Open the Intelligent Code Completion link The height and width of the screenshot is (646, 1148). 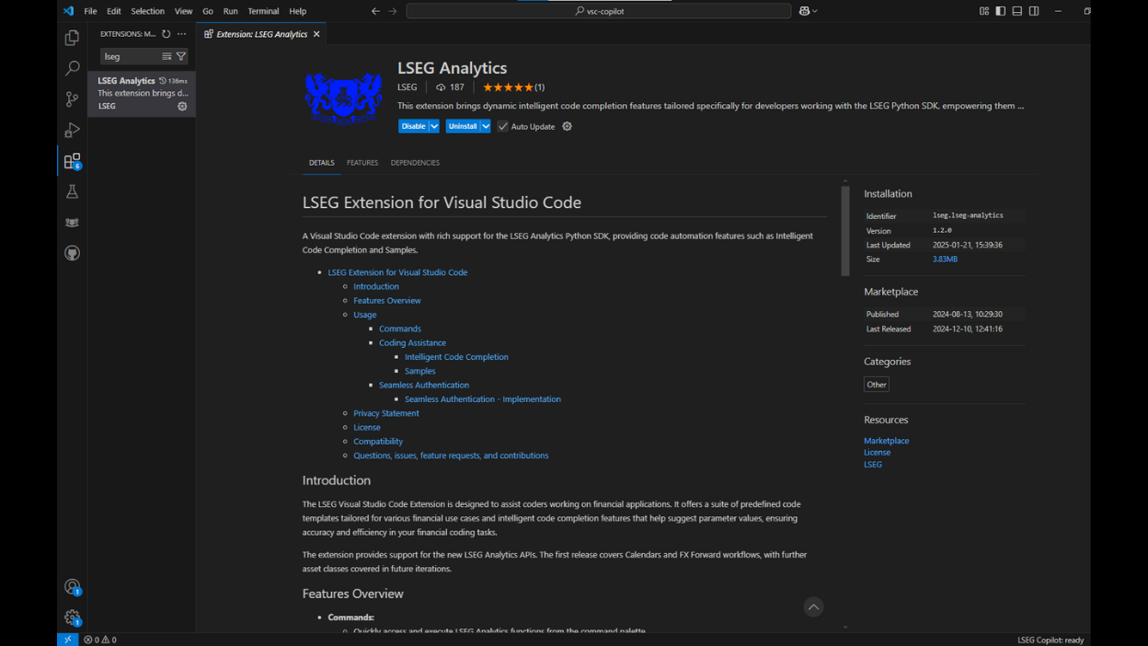(456, 357)
